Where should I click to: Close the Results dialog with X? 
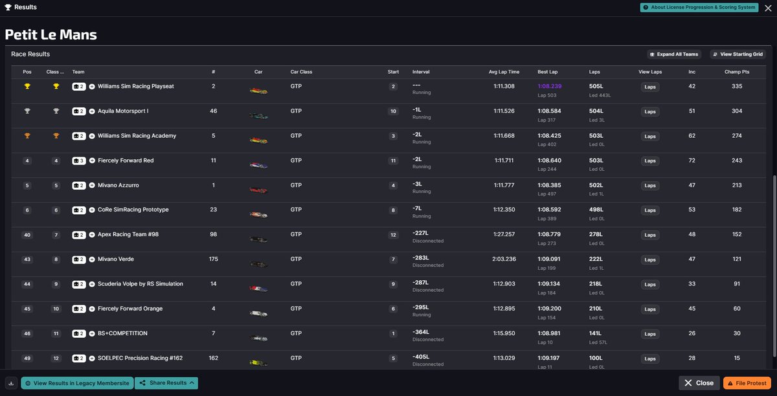coord(768,8)
